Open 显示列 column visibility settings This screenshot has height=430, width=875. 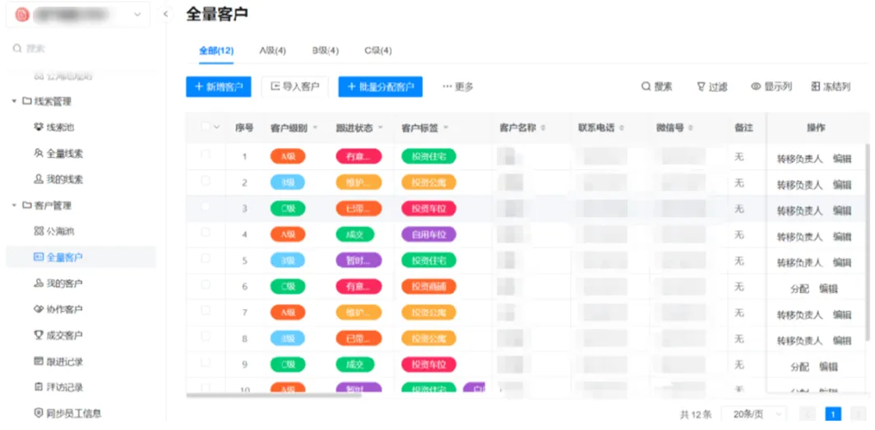coord(771,86)
